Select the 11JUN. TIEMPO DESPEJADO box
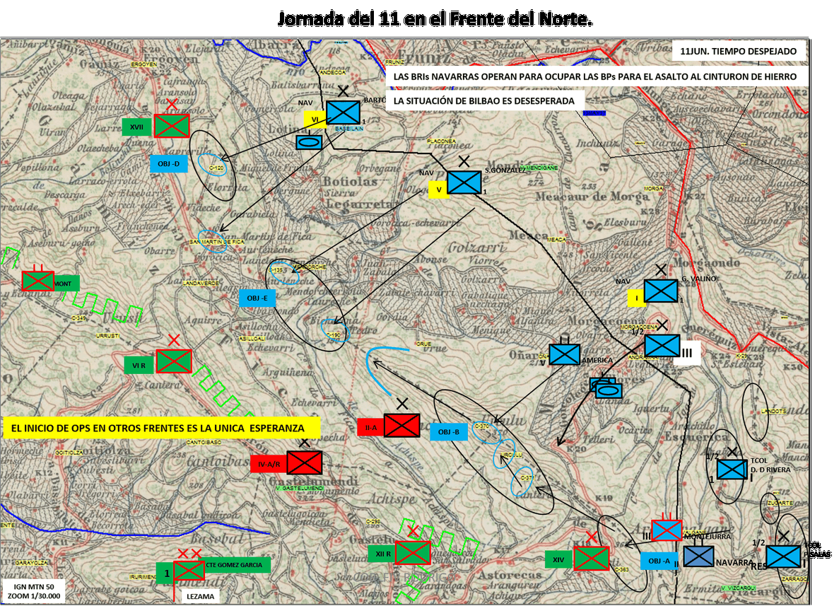Image resolution: width=839 pixels, height=606 pixels. 739,52
